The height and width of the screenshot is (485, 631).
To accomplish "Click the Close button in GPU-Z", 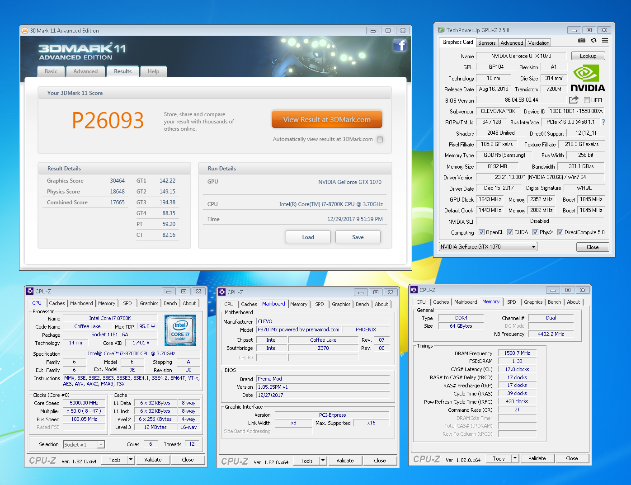I will (593, 247).
